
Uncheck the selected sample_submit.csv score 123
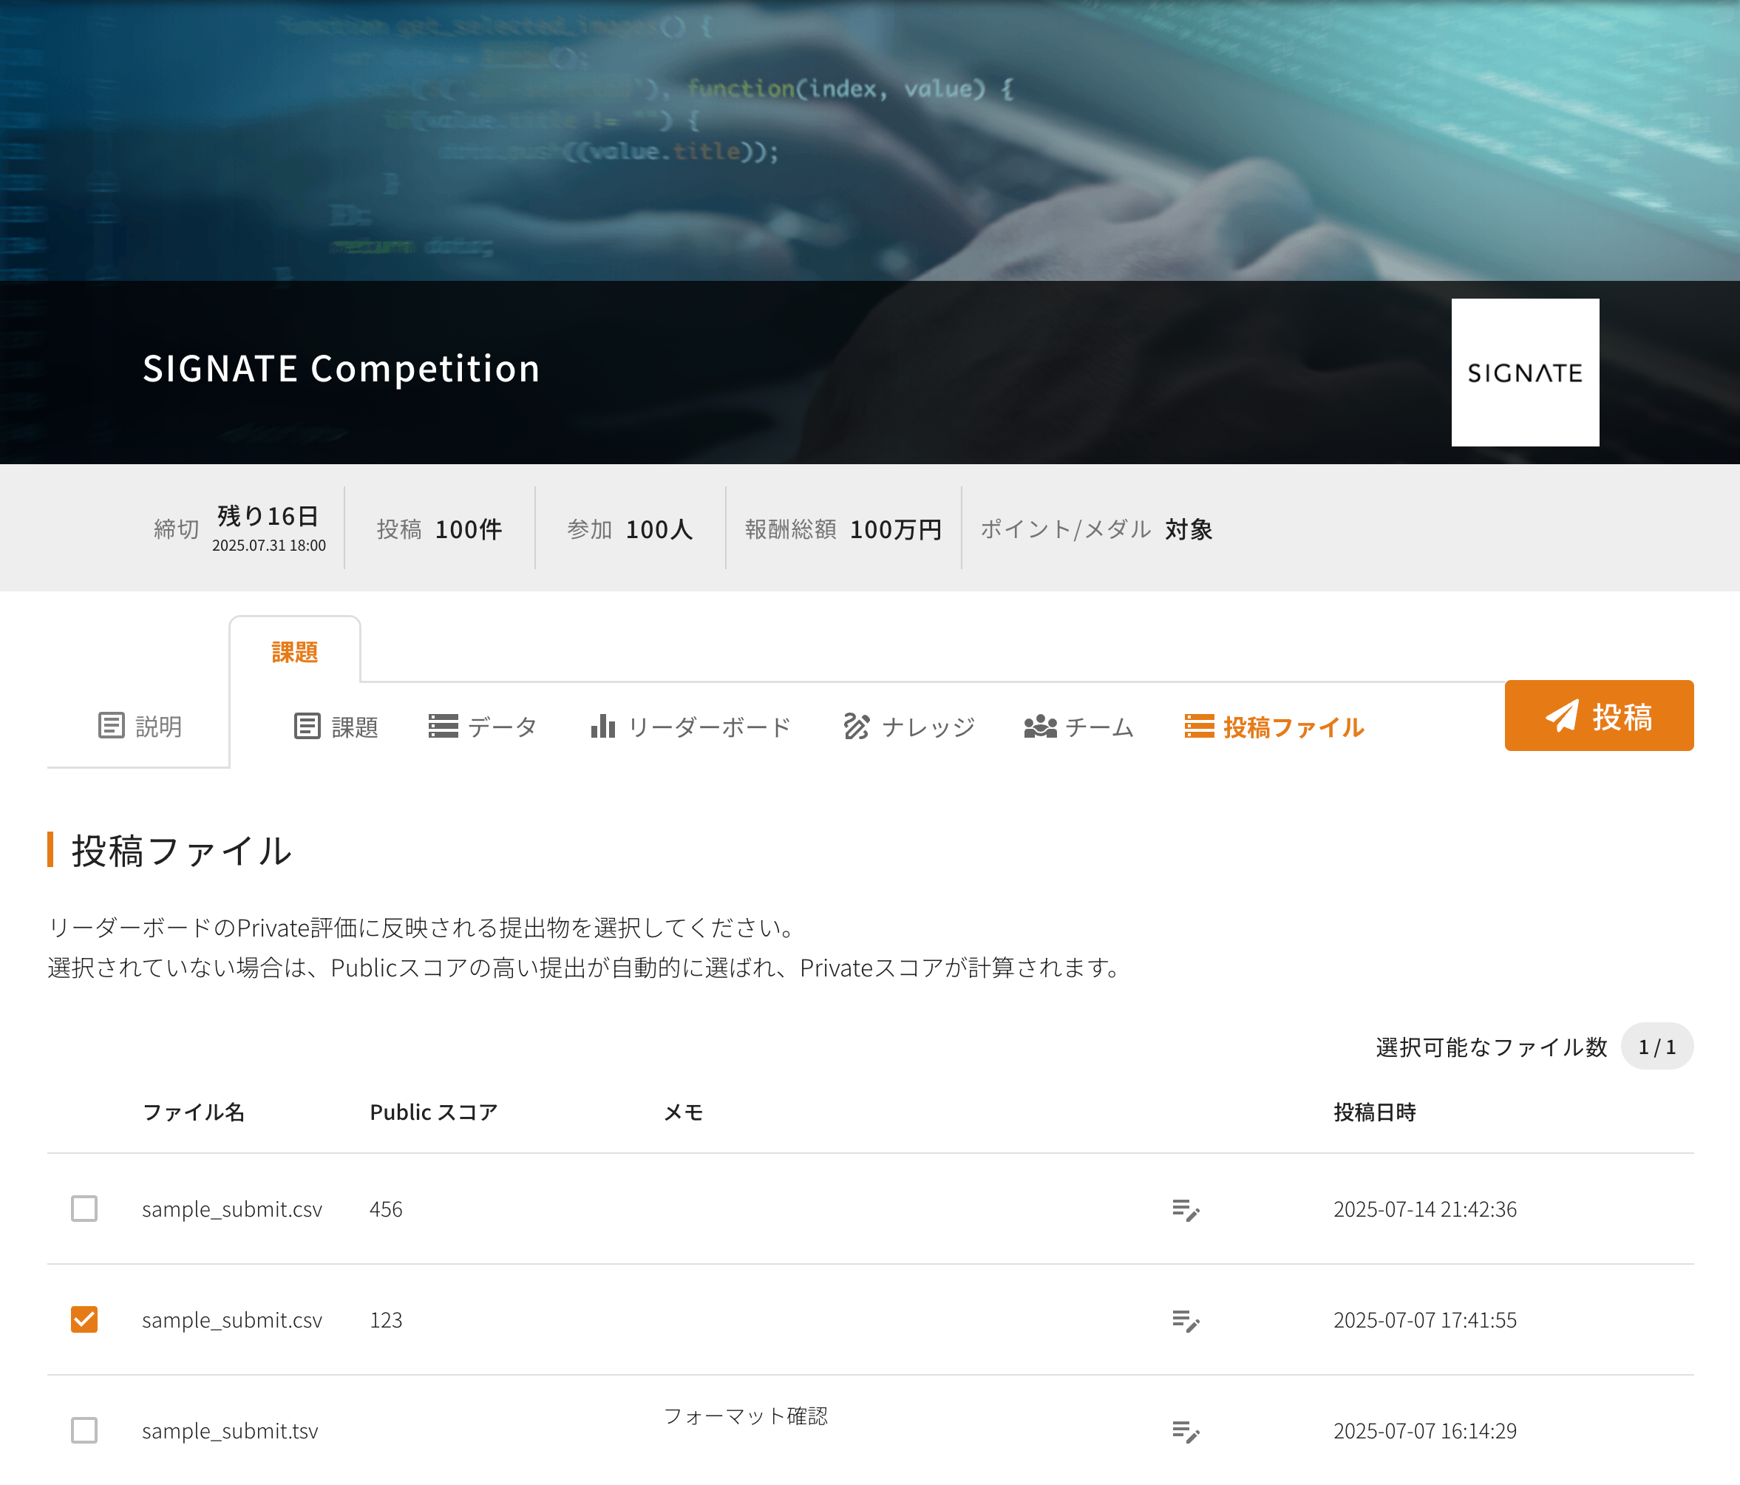(x=84, y=1319)
